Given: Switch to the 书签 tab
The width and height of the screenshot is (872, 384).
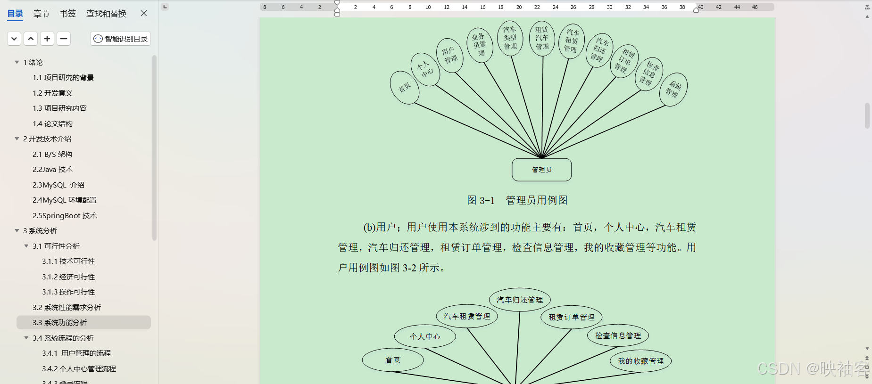Looking at the screenshot, I should click(x=68, y=14).
